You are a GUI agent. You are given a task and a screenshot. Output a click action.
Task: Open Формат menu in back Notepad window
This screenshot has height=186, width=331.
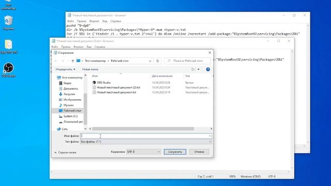(x=94, y=21)
